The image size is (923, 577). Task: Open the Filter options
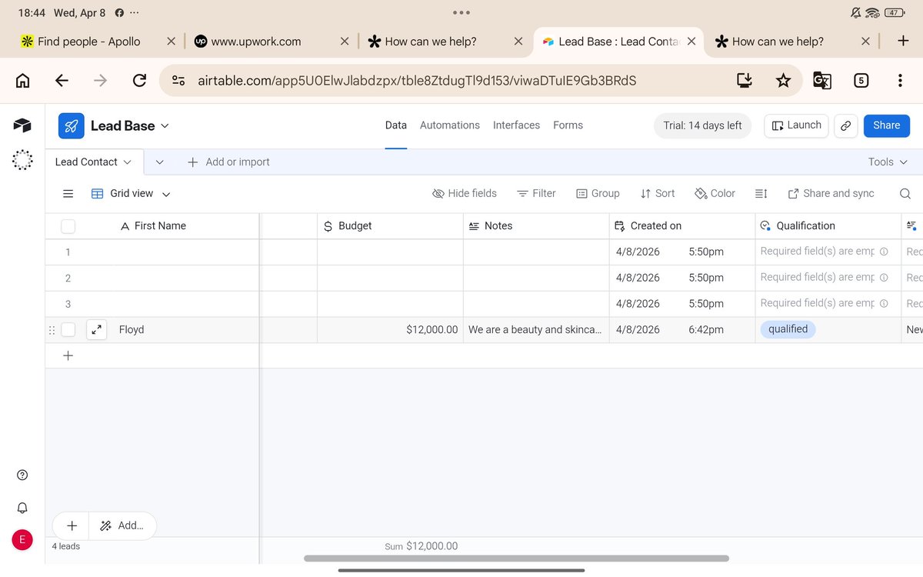pos(536,194)
